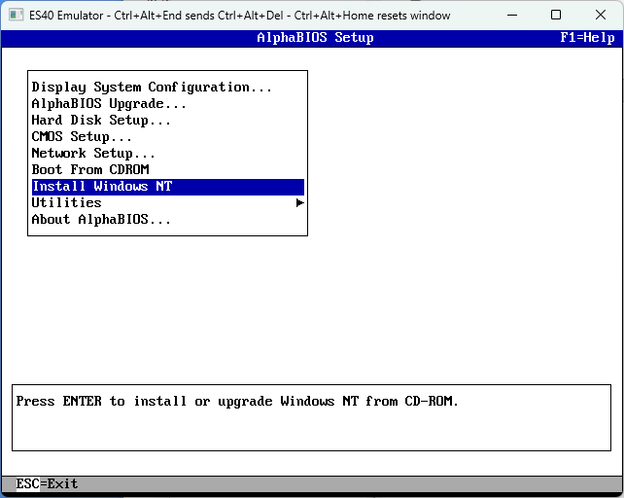Click the AlphaBIOS Setup header title

(315, 38)
